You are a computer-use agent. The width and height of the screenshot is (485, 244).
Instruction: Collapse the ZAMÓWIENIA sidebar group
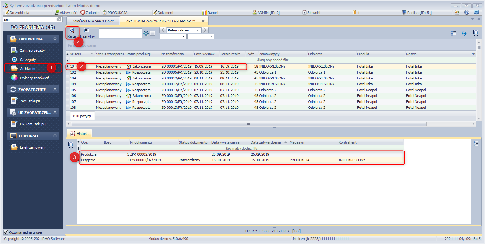55,39
